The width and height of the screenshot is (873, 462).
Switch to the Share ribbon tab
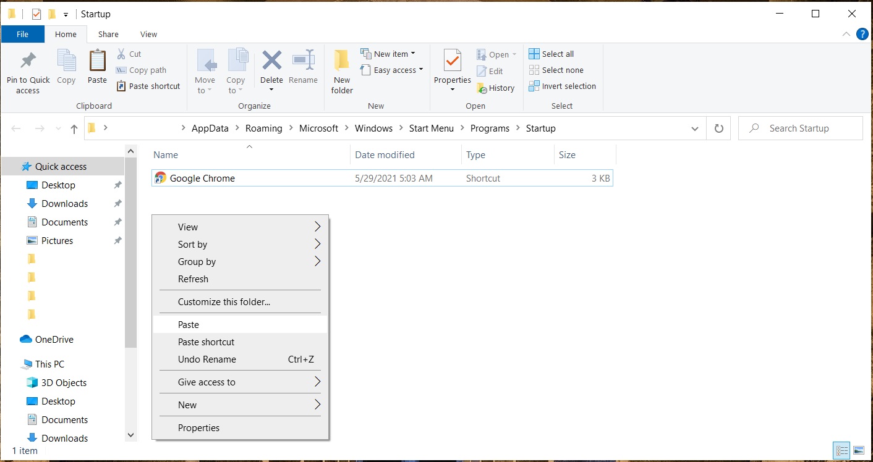pyautogui.click(x=108, y=35)
